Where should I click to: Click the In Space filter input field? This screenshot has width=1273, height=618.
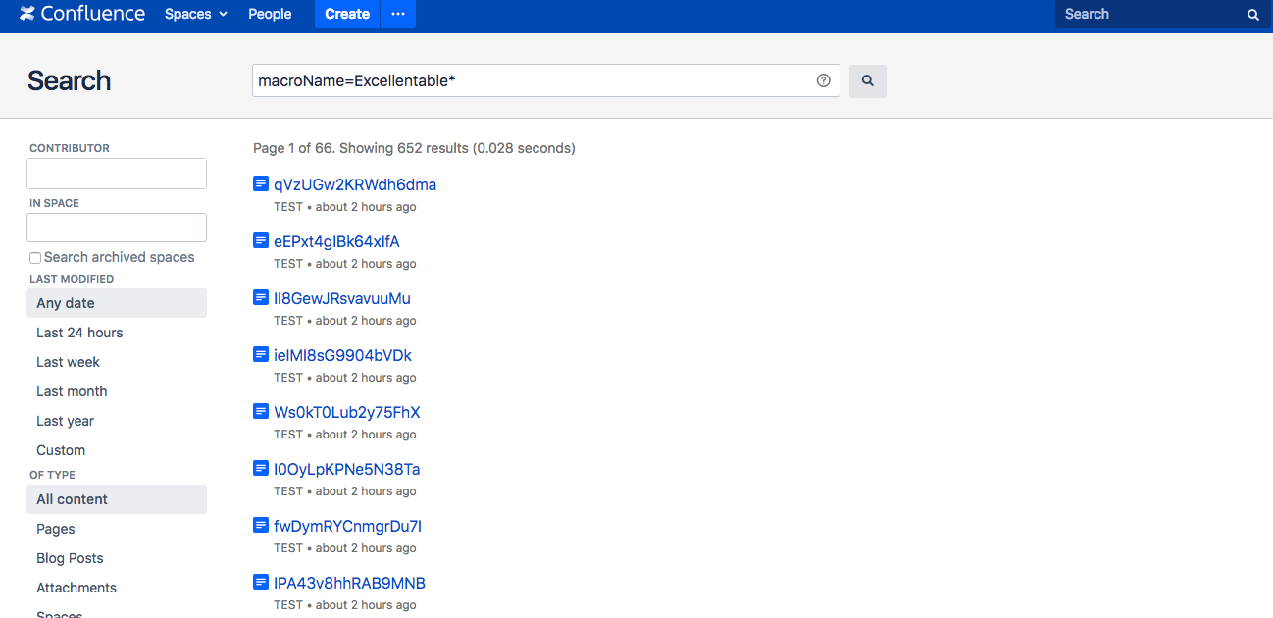[x=117, y=228]
